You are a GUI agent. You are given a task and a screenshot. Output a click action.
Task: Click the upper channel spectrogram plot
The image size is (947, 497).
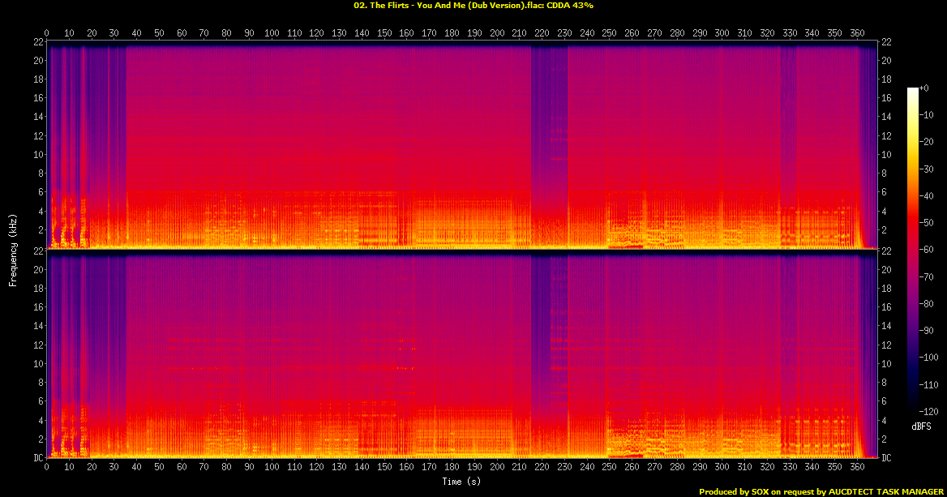(461, 145)
